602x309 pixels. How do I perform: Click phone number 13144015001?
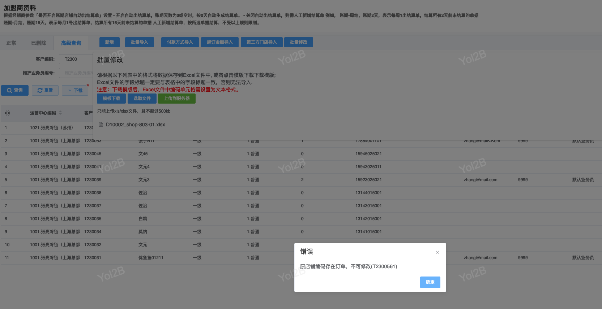(368, 193)
